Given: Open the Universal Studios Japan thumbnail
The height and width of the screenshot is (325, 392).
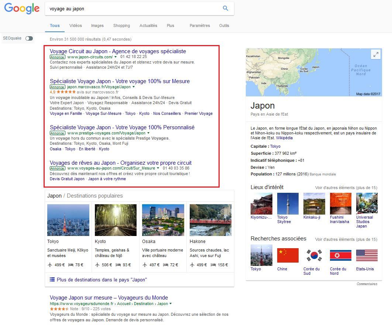Looking at the screenshot, I should [x=367, y=203].
